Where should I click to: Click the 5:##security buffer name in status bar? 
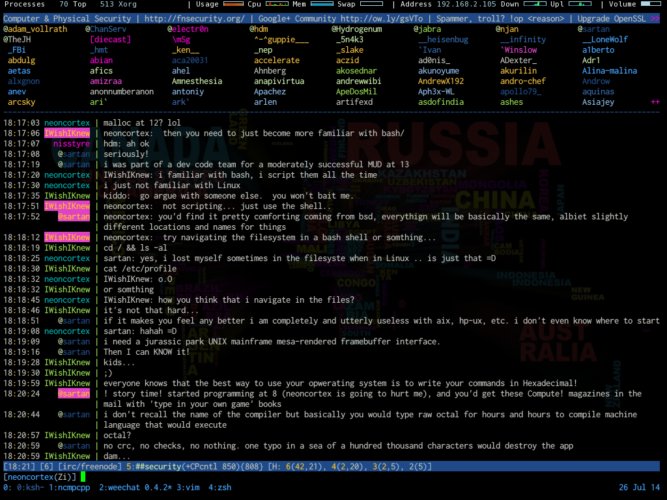pyautogui.click(x=154, y=467)
